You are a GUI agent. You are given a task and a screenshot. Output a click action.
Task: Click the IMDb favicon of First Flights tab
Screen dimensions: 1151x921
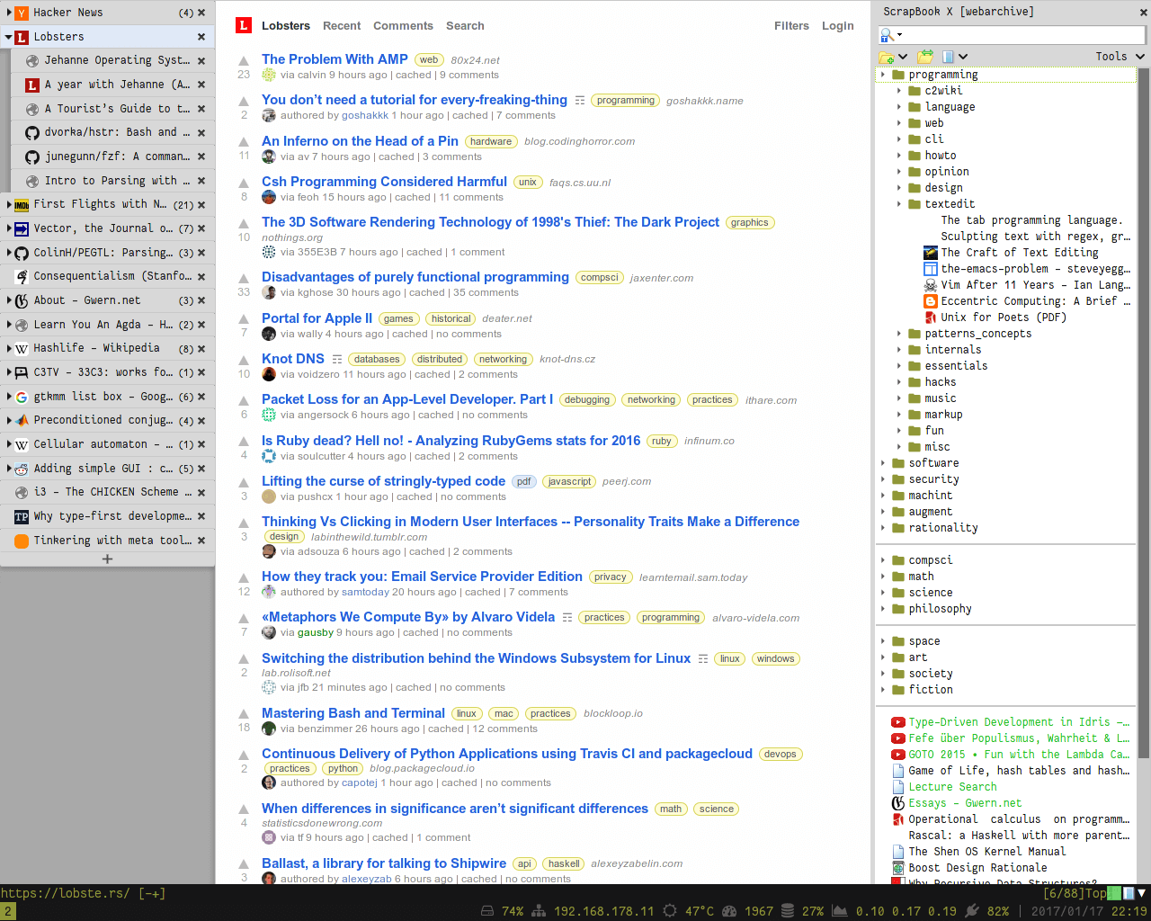[x=22, y=205]
